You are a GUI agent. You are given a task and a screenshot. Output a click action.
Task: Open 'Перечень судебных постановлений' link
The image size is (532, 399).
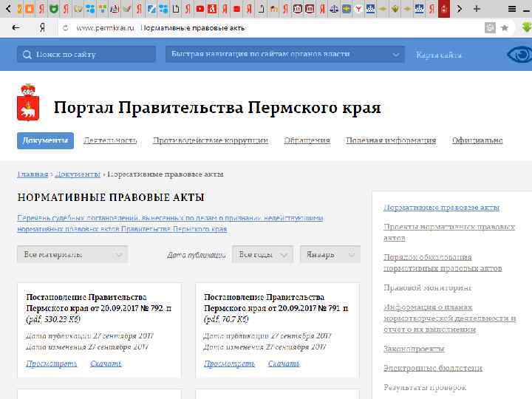(170, 223)
